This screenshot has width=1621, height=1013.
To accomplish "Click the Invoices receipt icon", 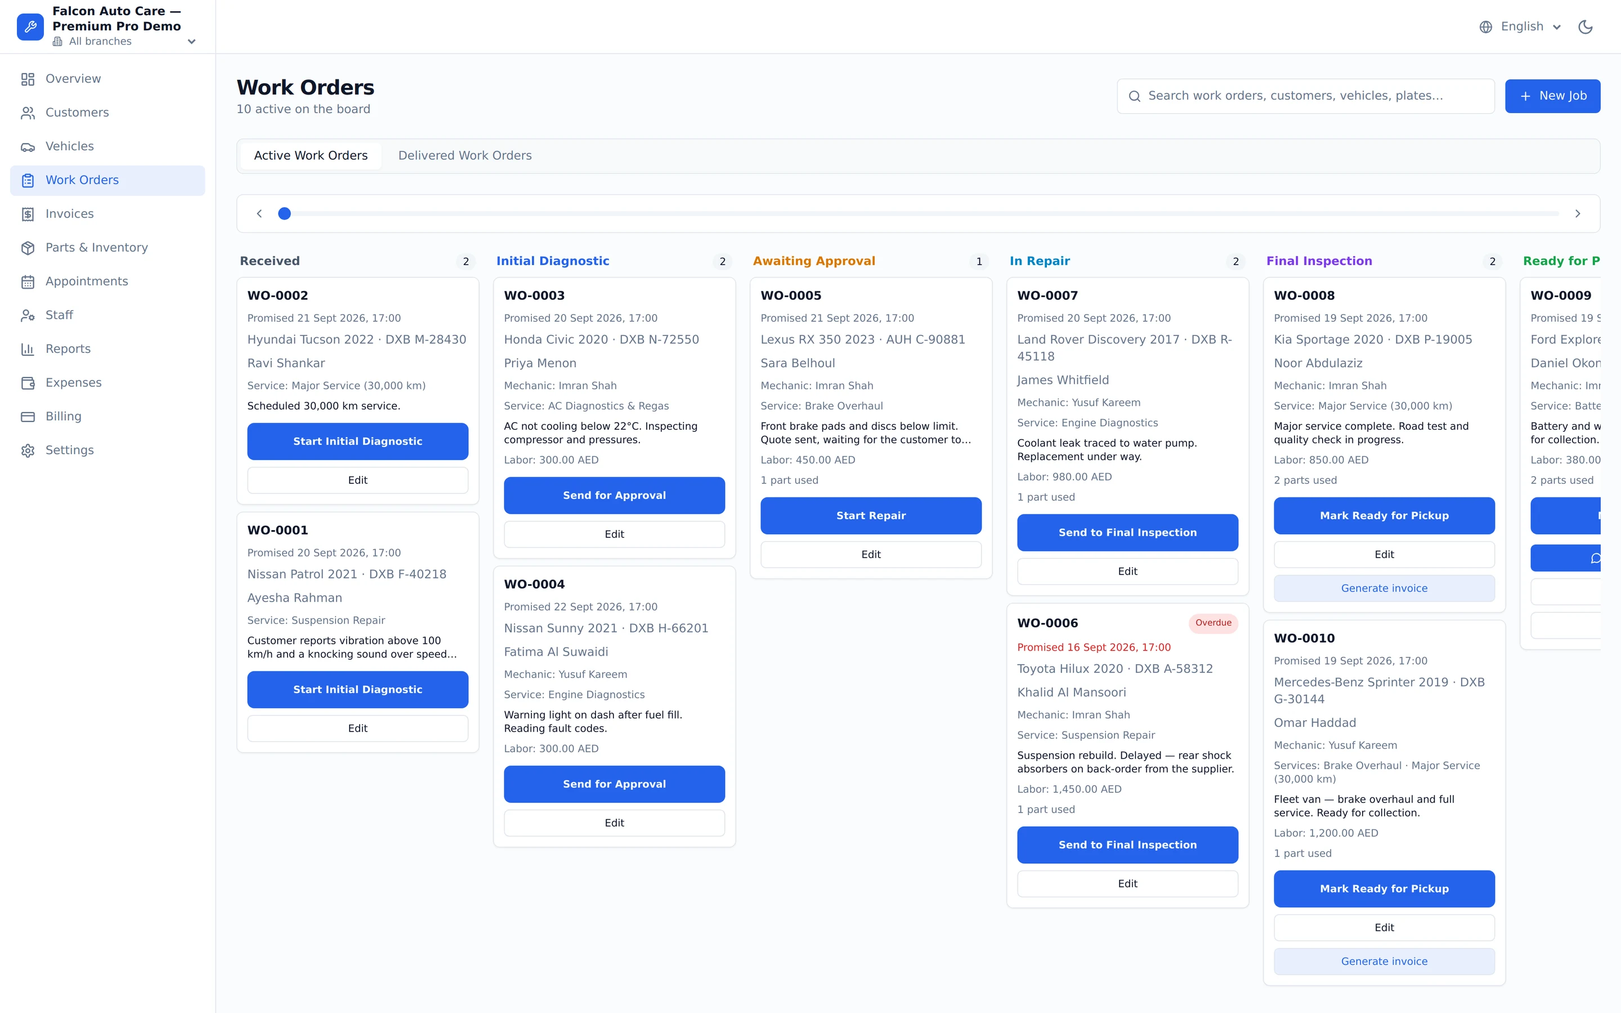I will tap(28, 214).
